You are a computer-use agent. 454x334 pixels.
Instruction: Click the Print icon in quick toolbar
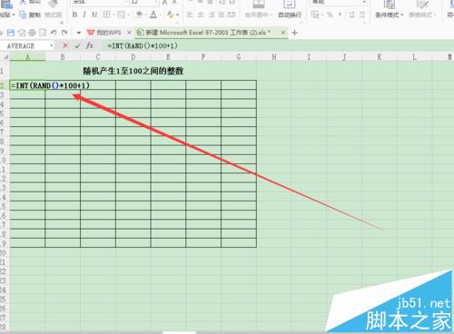[32, 33]
